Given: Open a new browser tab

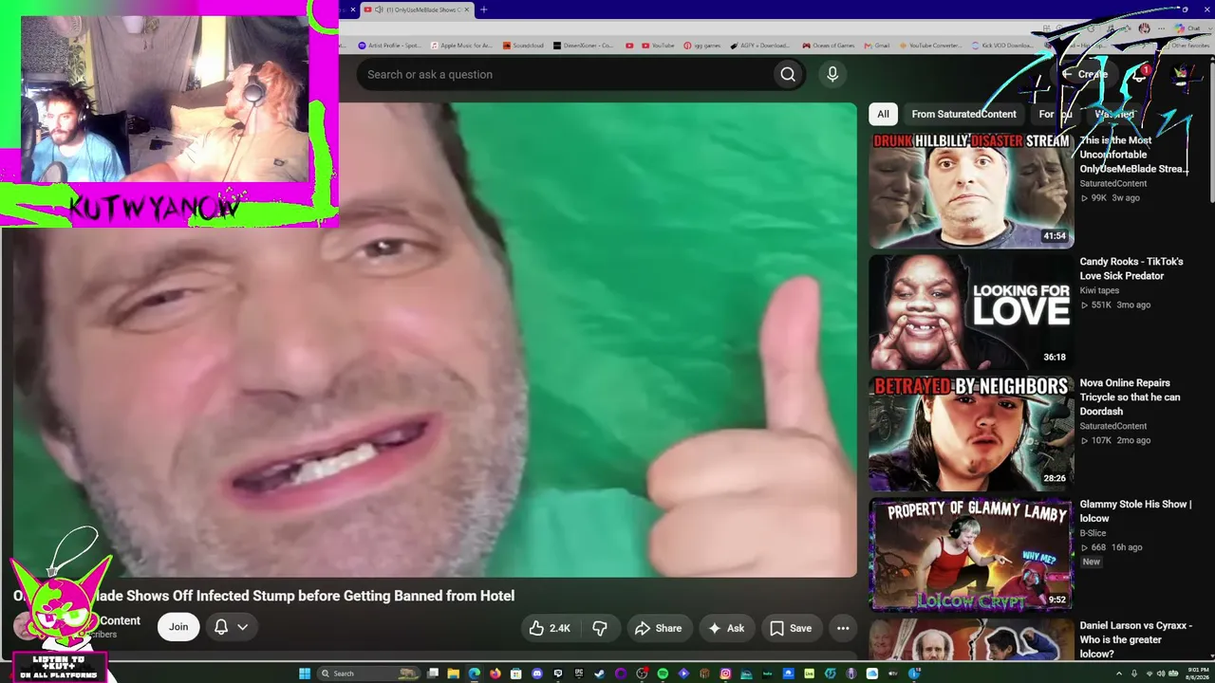Looking at the screenshot, I should pyautogui.click(x=484, y=9).
